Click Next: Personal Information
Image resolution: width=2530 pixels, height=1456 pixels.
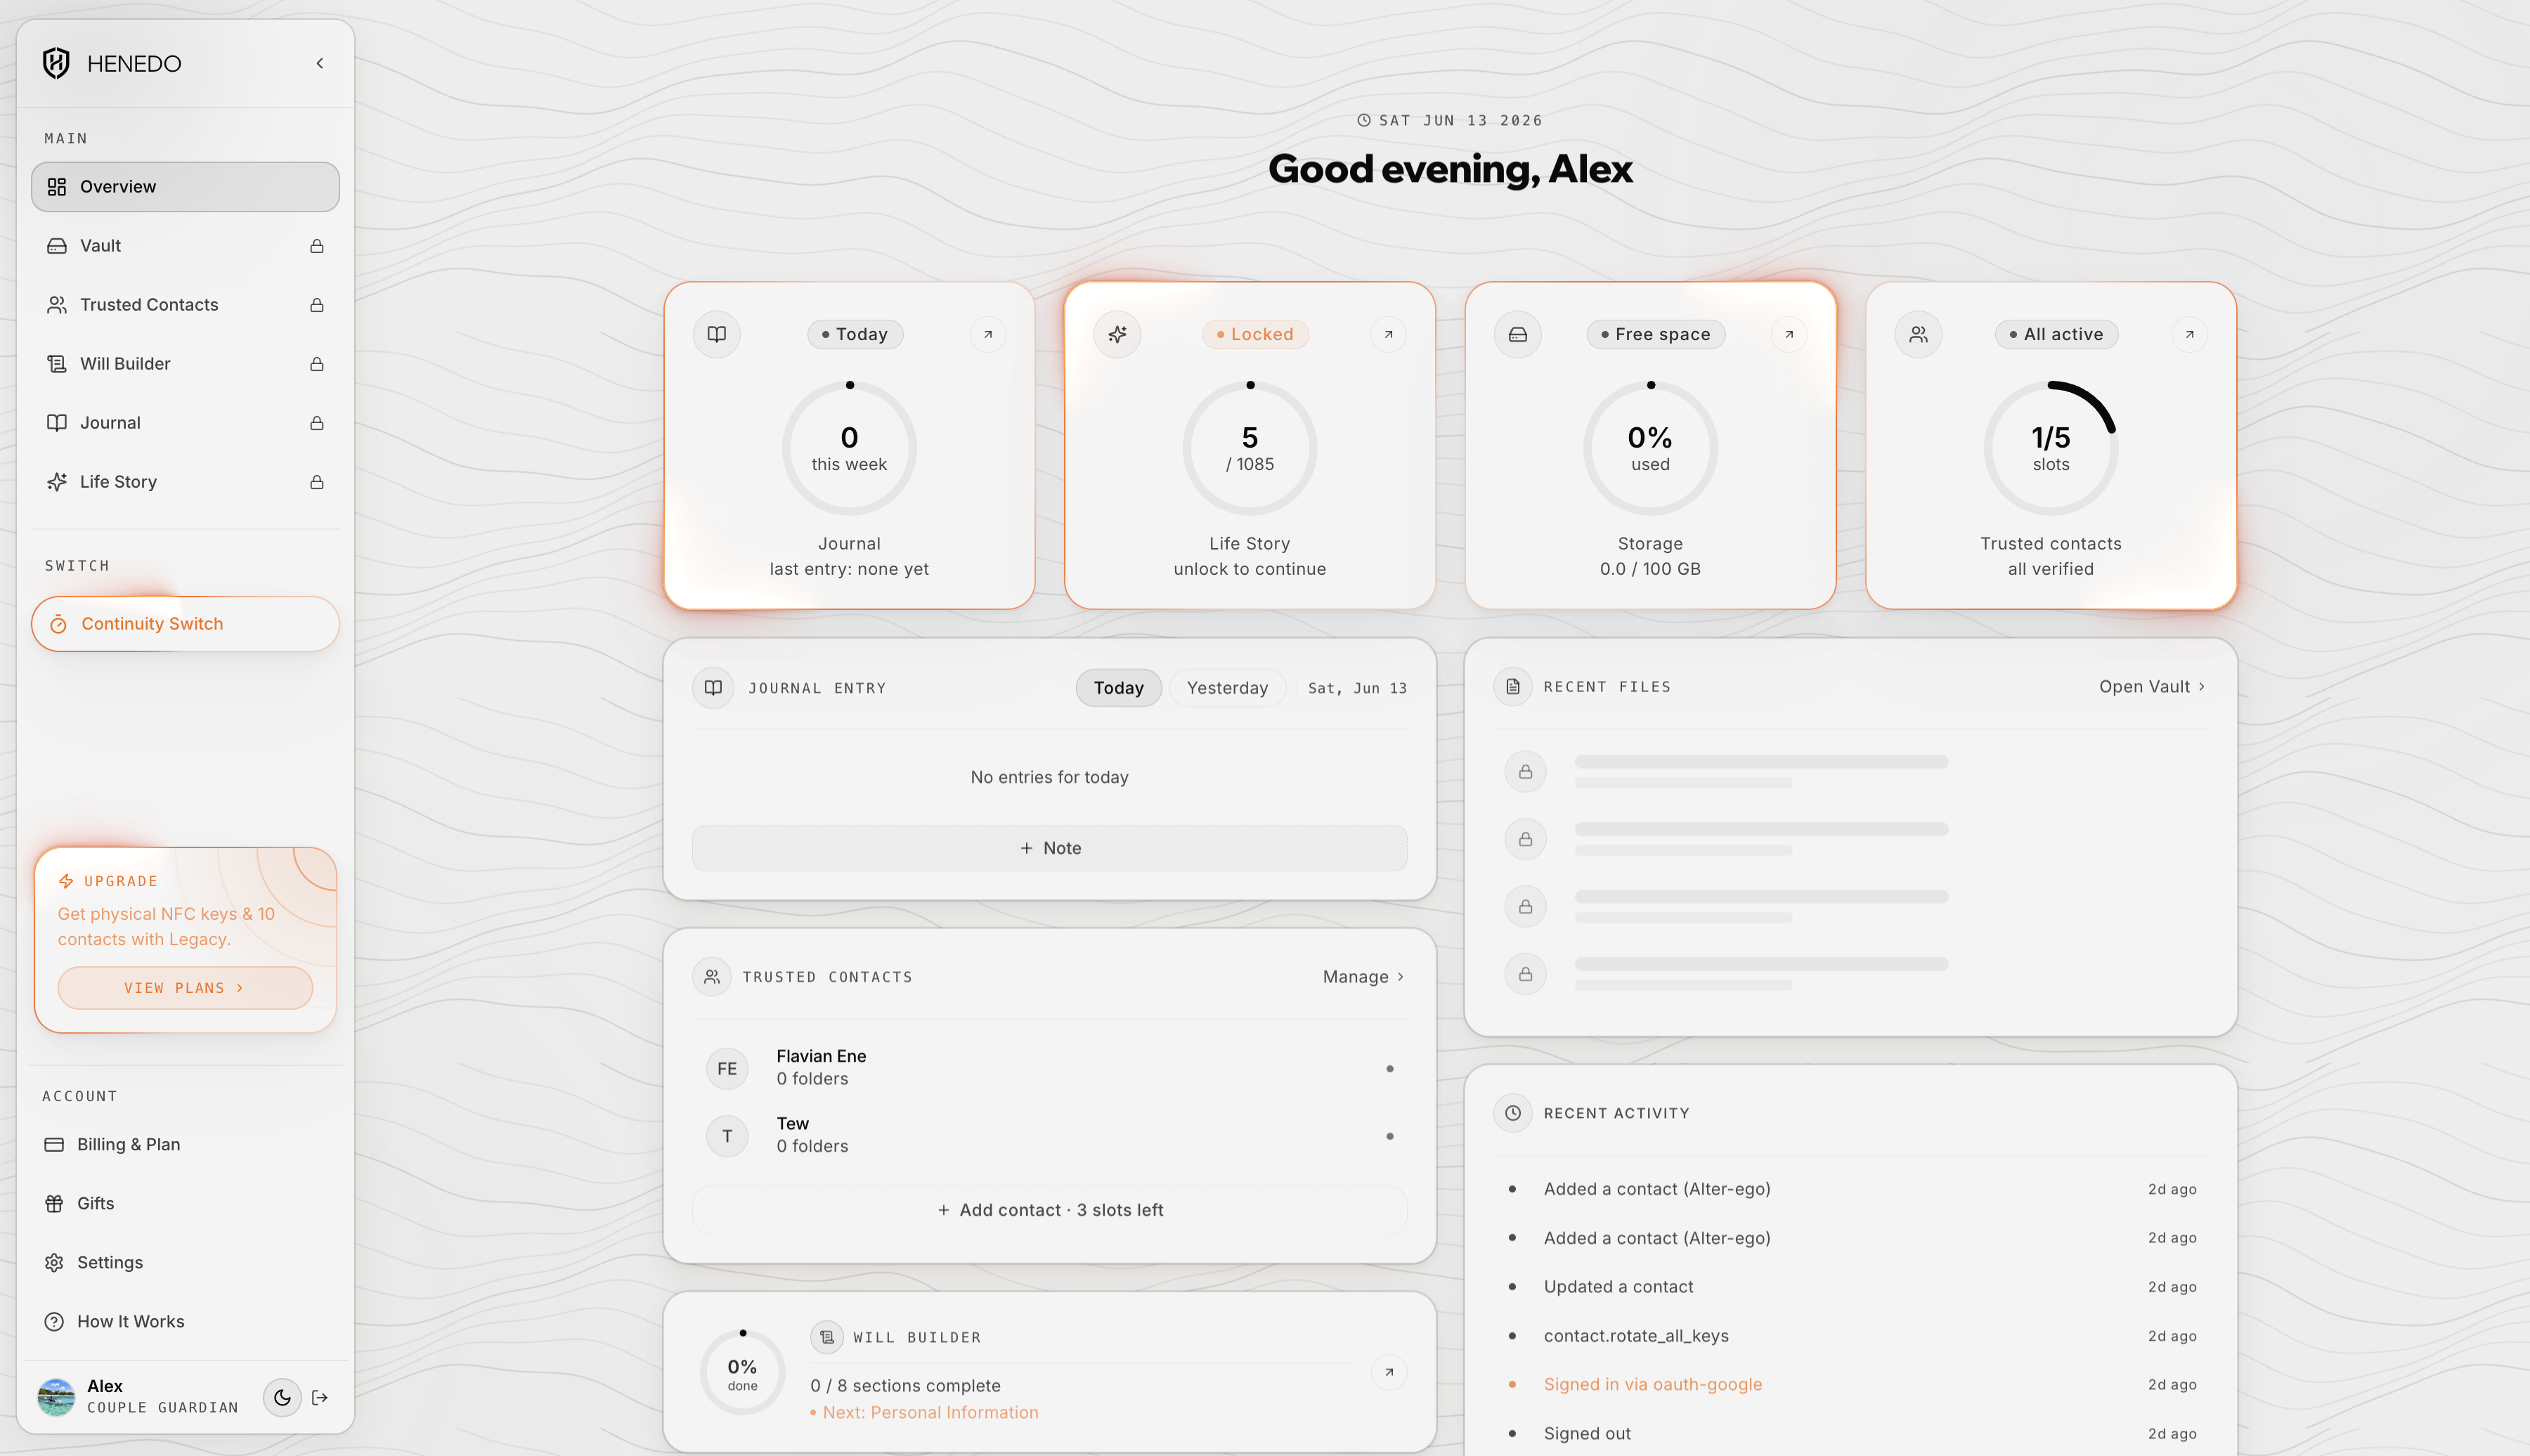click(x=930, y=1413)
